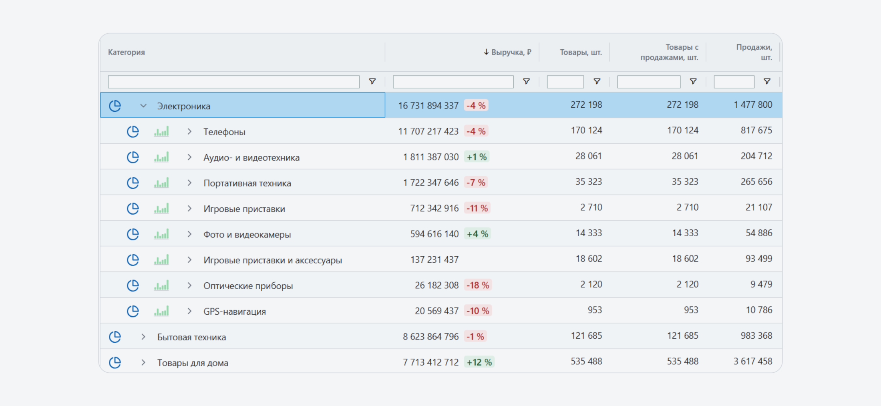
Task: Show bar chart for Игровые приставки и аксессуары
Action: tap(161, 259)
